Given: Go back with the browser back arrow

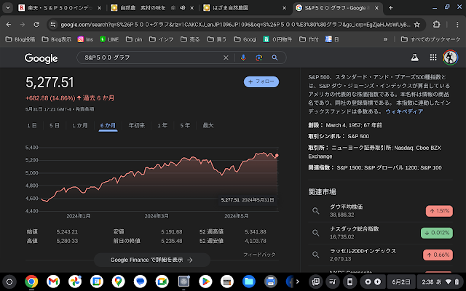Looking at the screenshot, I should click(x=9, y=25).
